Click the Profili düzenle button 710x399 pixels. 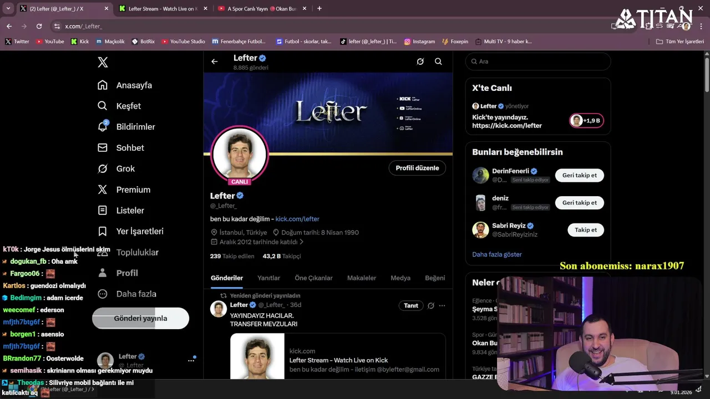pos(417,168)
